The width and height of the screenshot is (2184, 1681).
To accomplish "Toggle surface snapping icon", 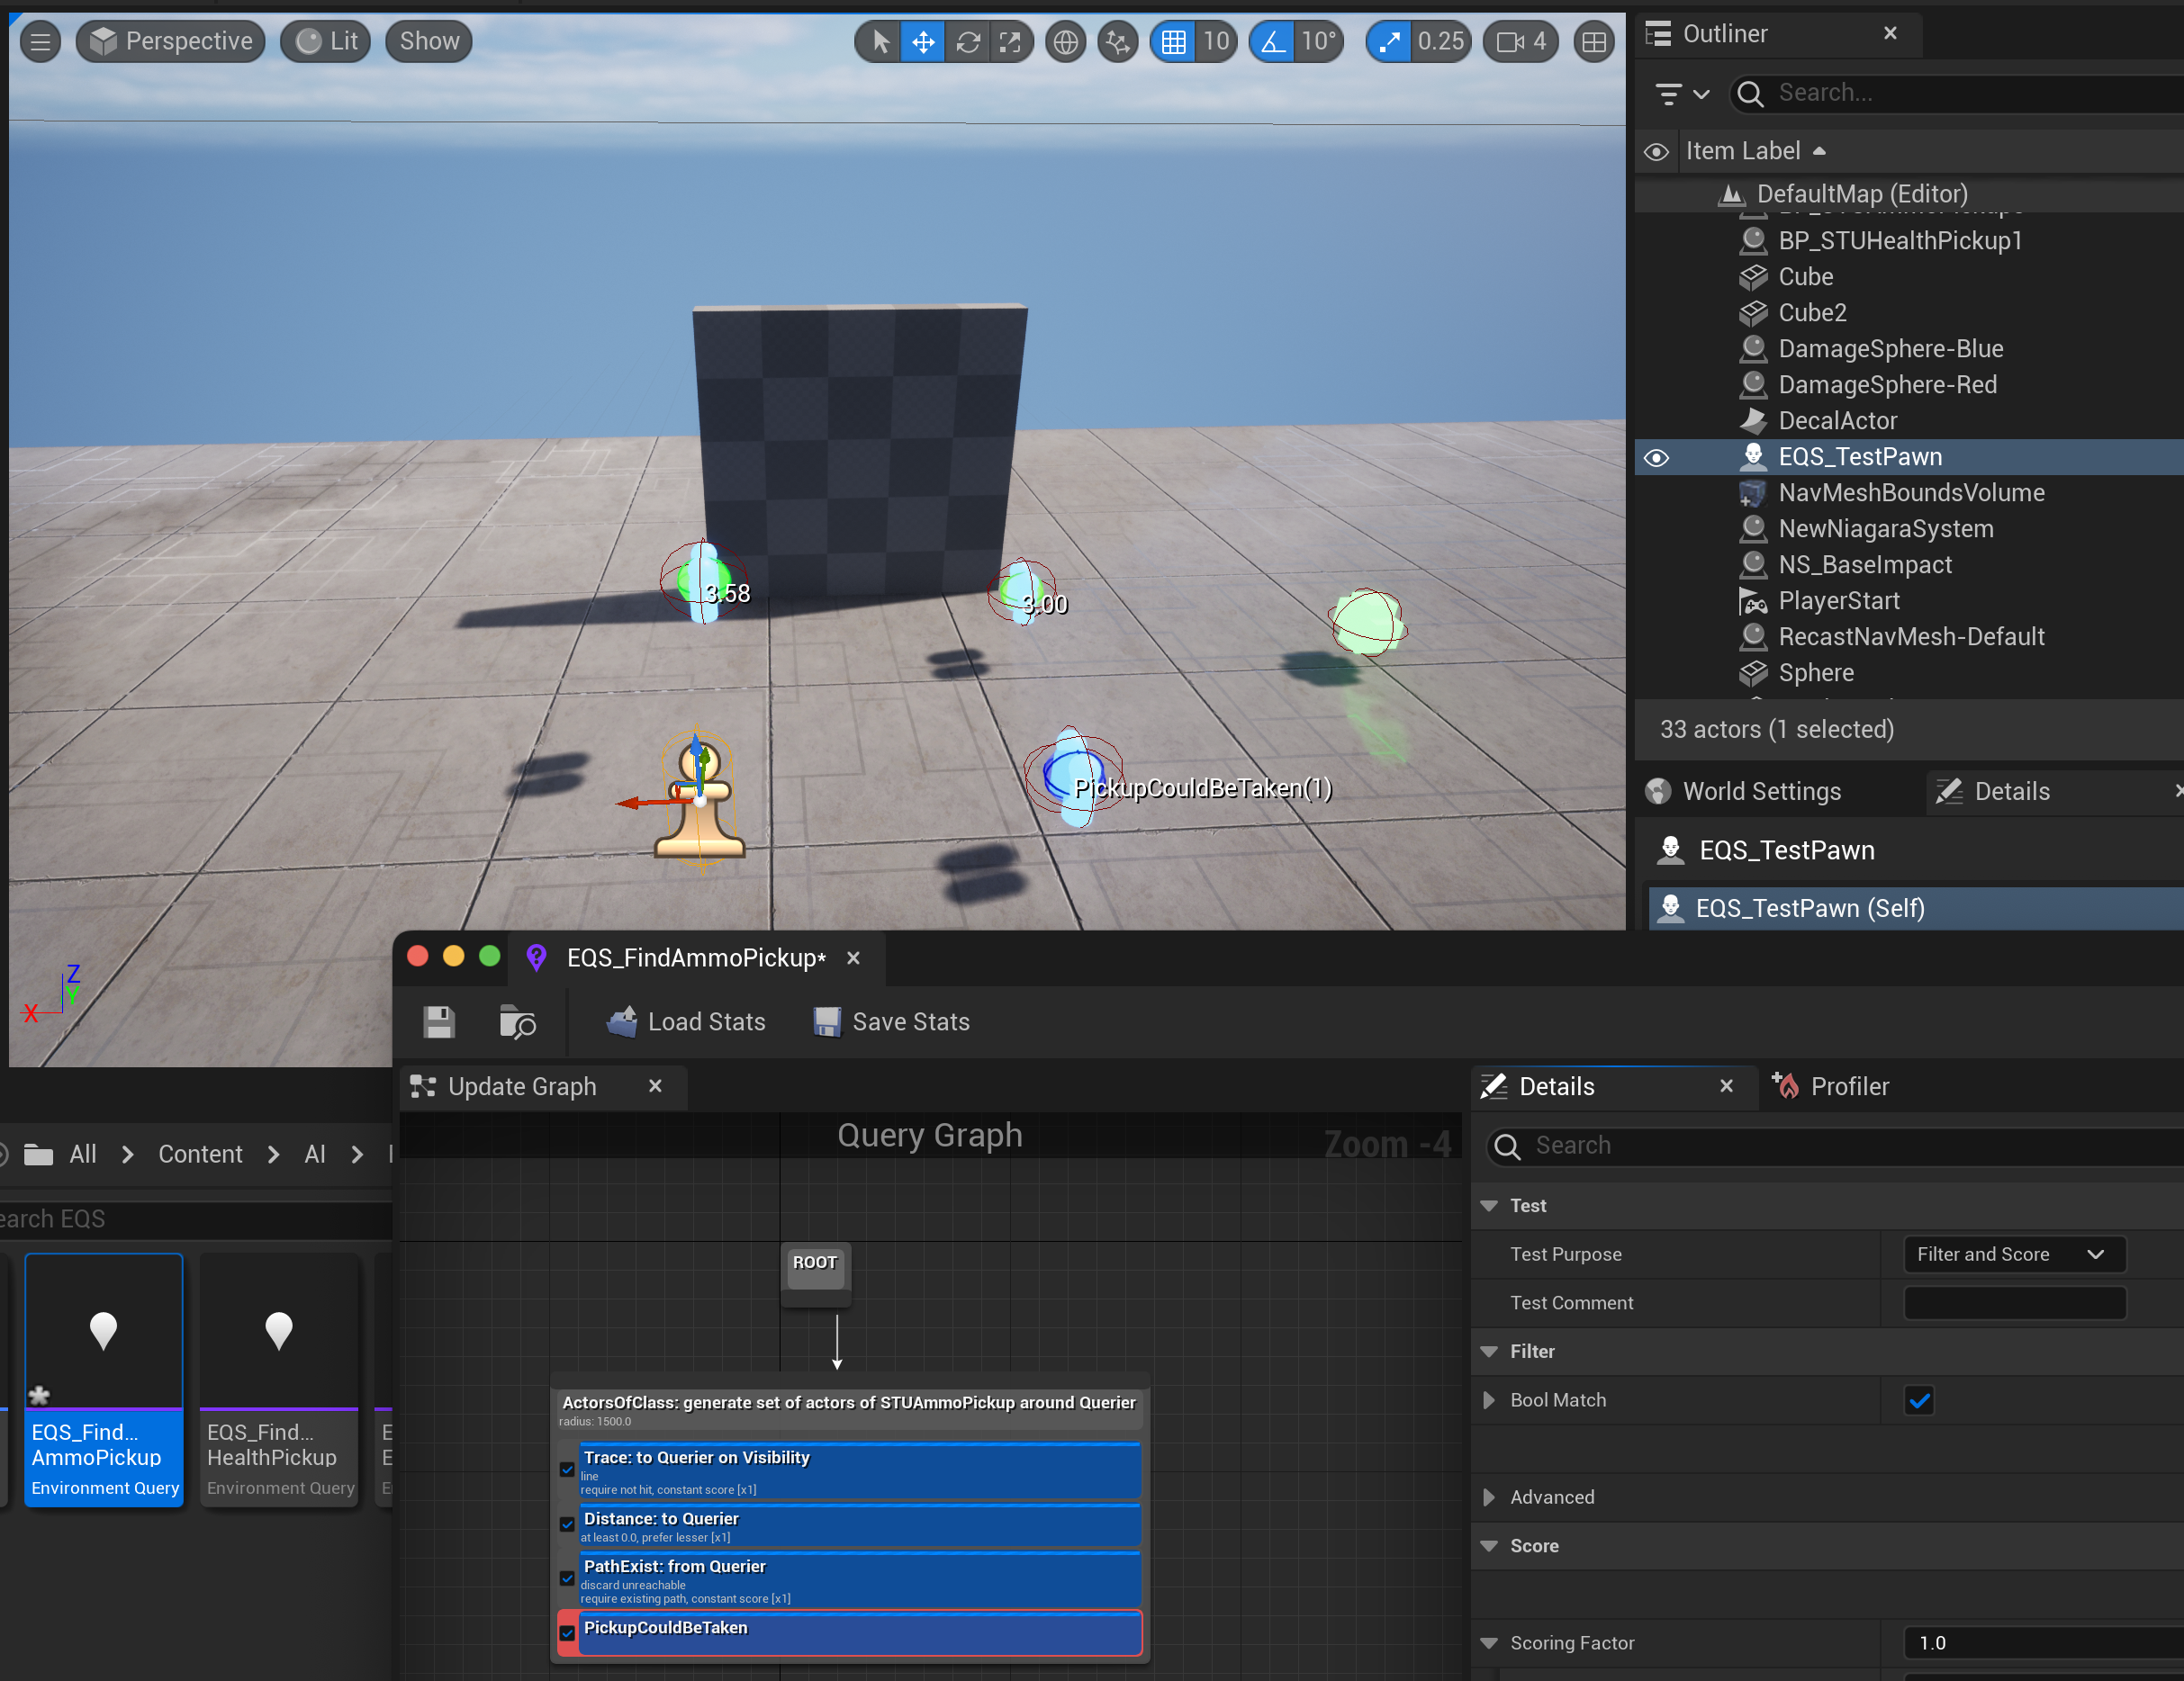I will pyautogui.click(x=1118, y=42).
